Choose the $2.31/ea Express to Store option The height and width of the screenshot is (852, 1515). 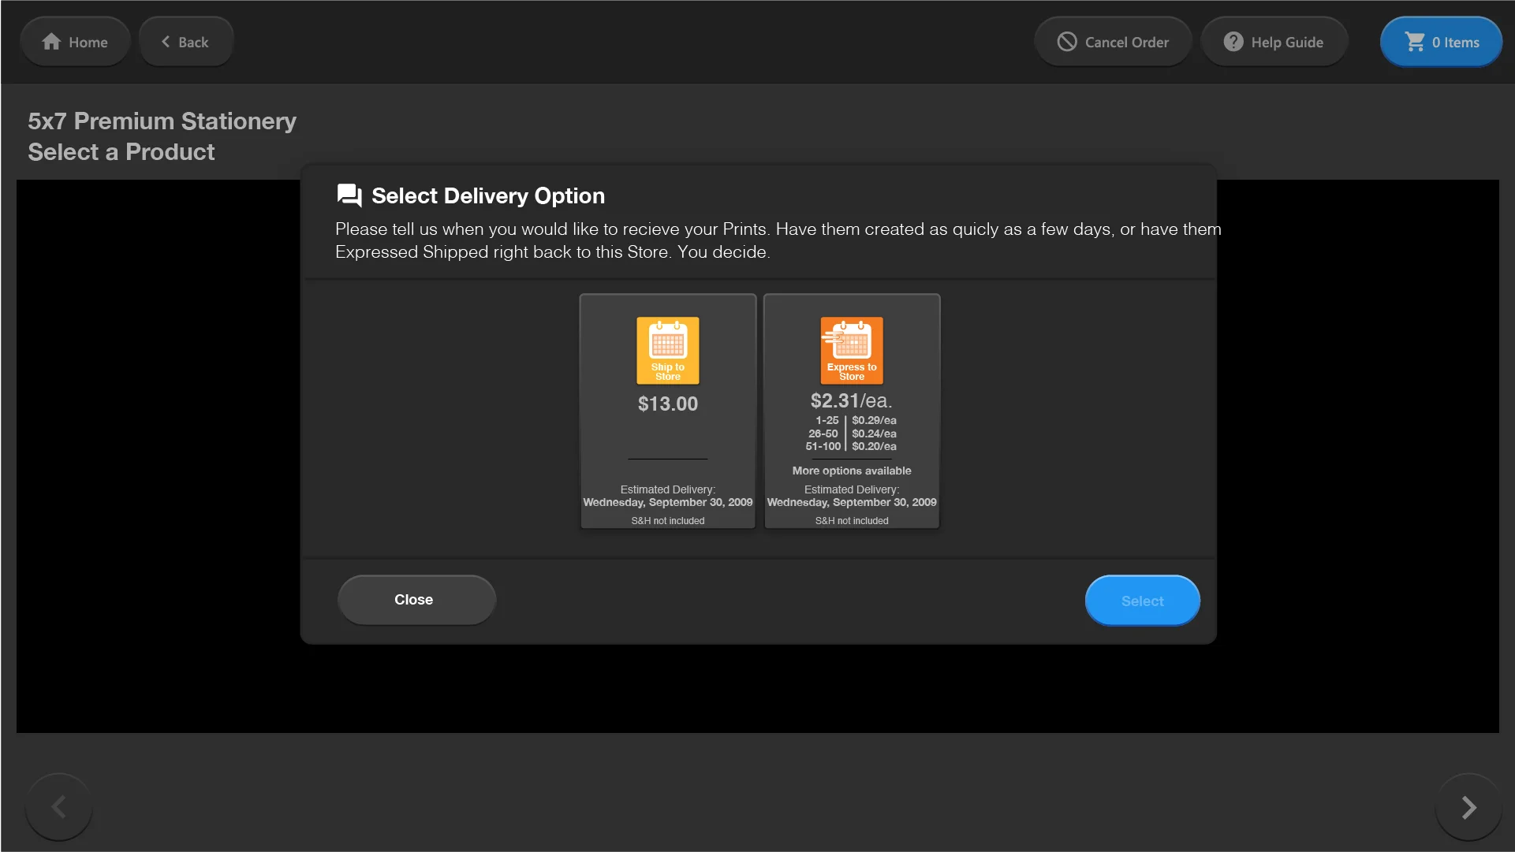point(851,401)
